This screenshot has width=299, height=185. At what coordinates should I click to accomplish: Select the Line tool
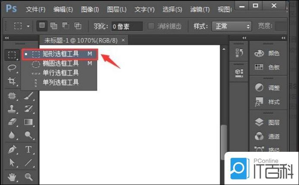pyautogui.click(x=28, y=163)
